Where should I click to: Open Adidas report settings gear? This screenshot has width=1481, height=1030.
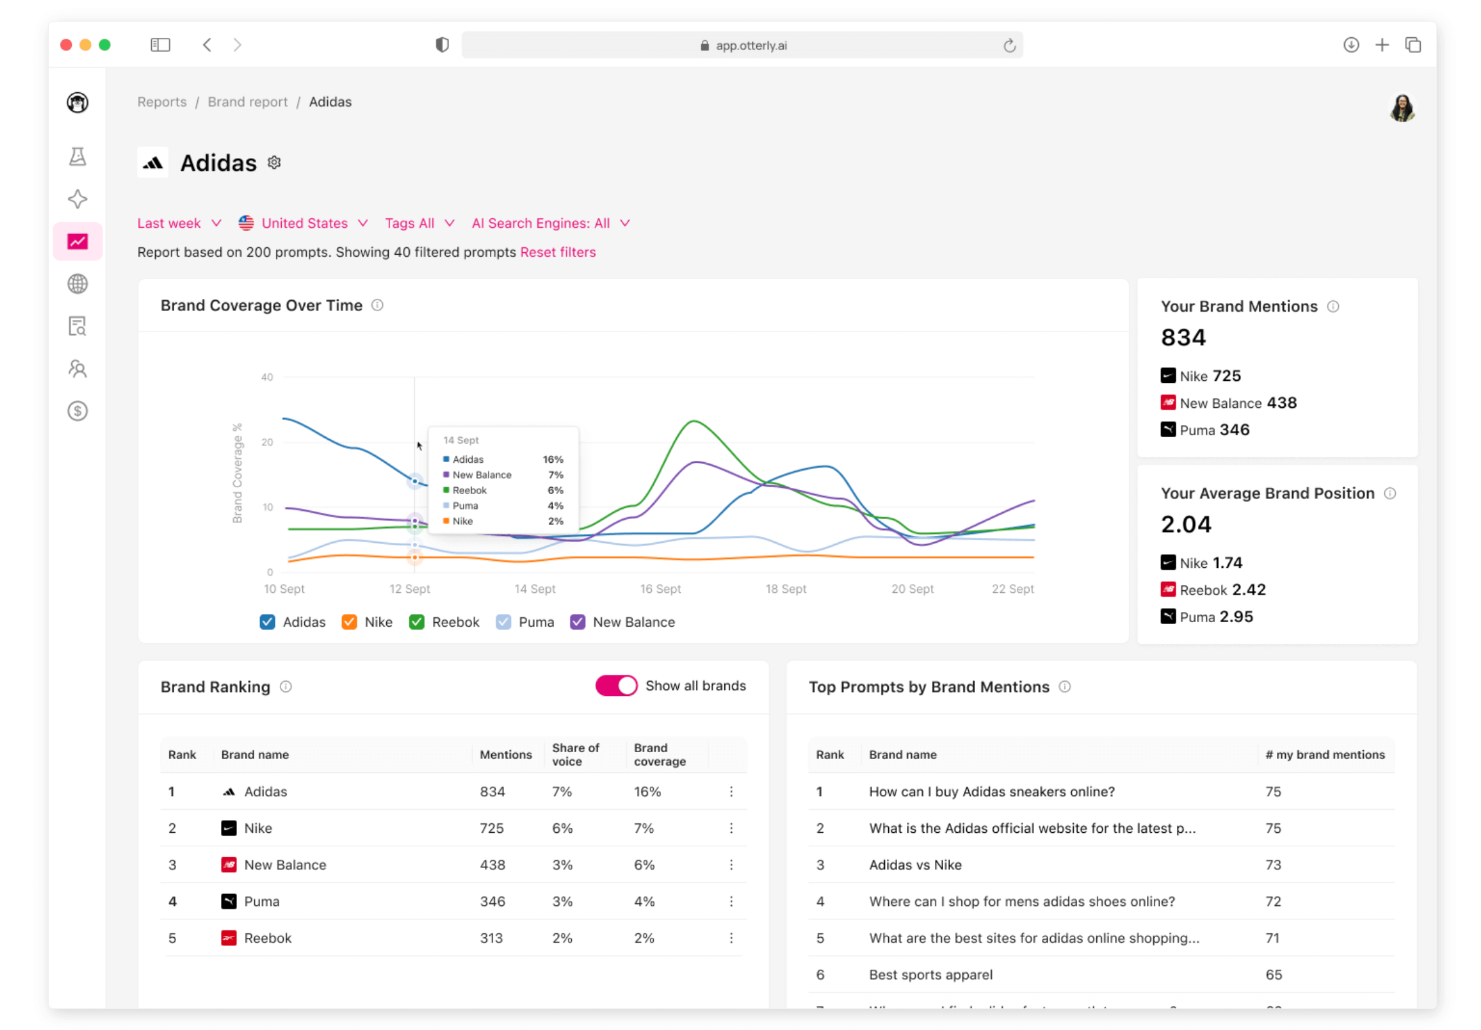(274, 162)
